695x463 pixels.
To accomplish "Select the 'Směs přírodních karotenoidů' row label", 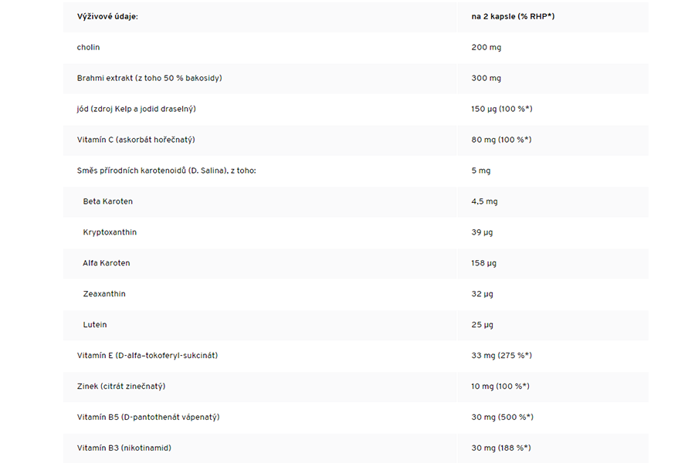I will click(x=167, y=171).
